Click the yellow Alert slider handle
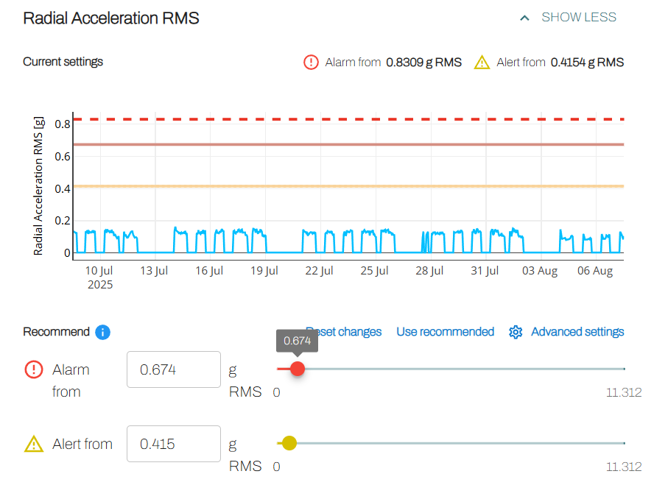 click(x=289, y=443)
